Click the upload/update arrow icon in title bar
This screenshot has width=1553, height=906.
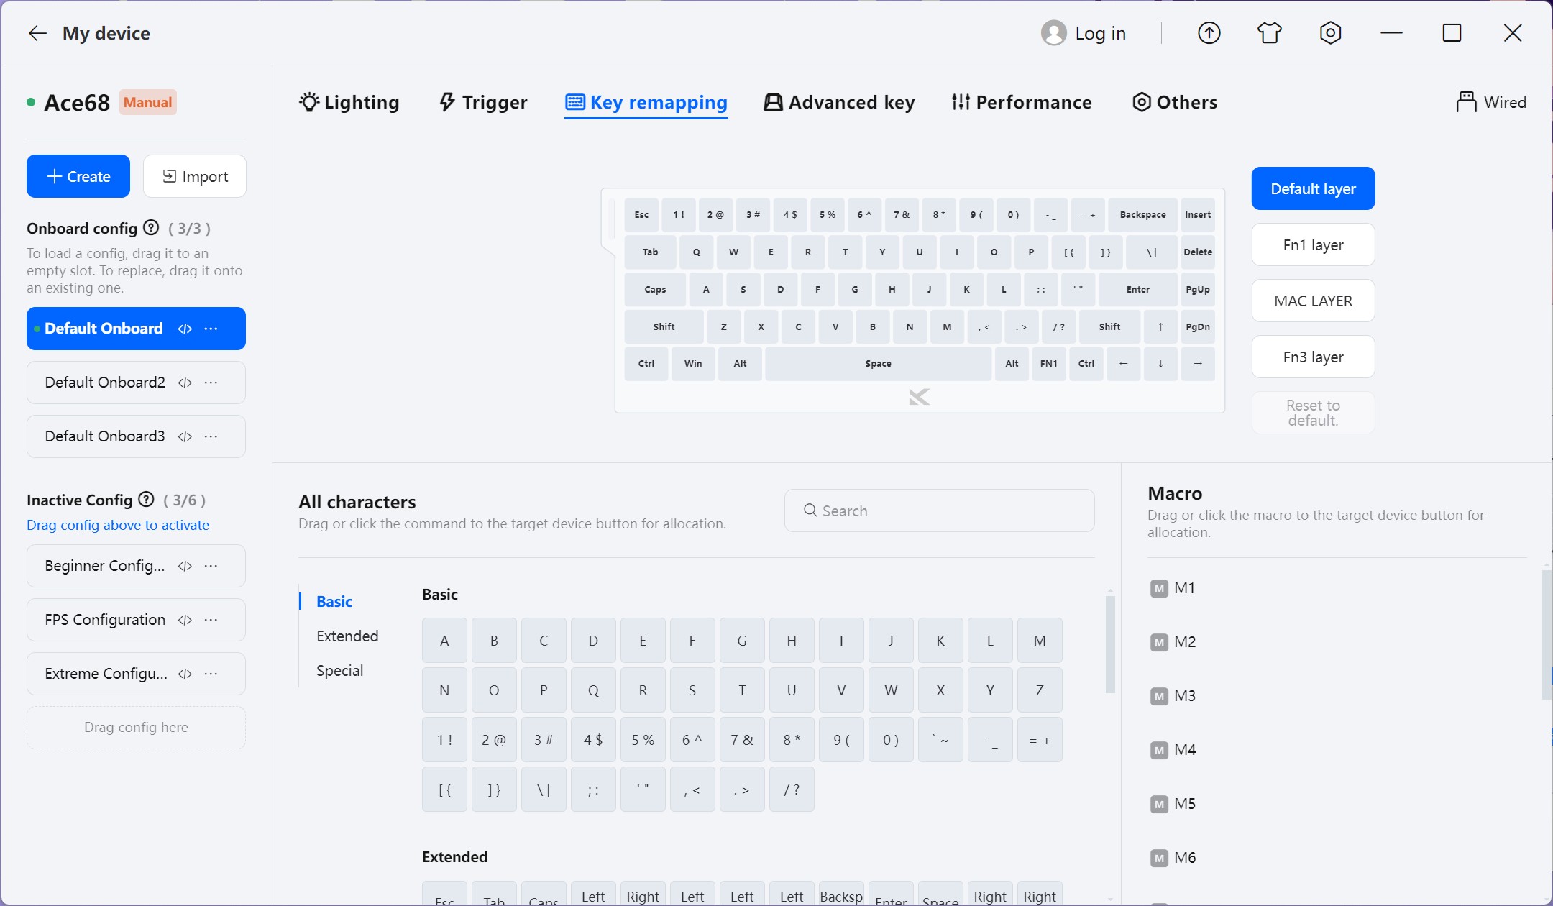pyautogui.click(x=1209, y=33)
